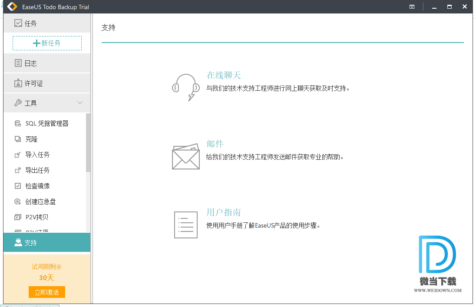Open the 任务 tasks section
Screen dimensions: 476x307
pos(47,23)
